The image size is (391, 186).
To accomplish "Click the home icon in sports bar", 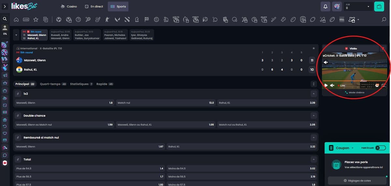I will coord(16,20).
